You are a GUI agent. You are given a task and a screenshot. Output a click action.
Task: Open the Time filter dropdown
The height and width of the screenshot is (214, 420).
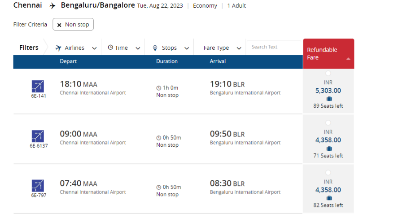pyautogui.click(x=124, y=48)
